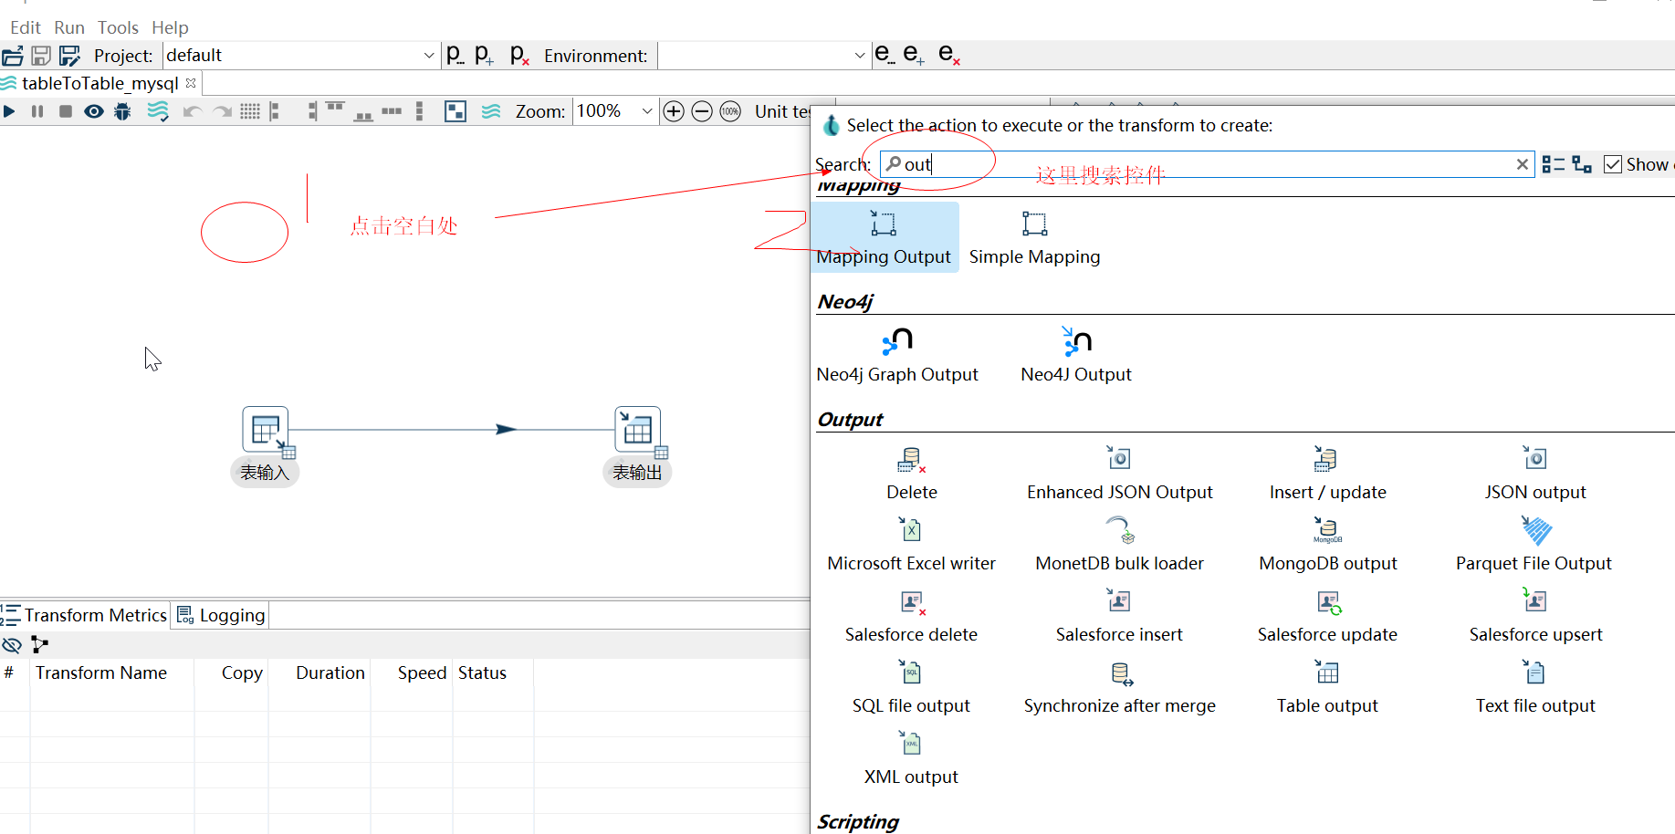Clear the search box with the X button
The height and width of the screenshot is (834, 1675).
click(x=1522, y=163)
